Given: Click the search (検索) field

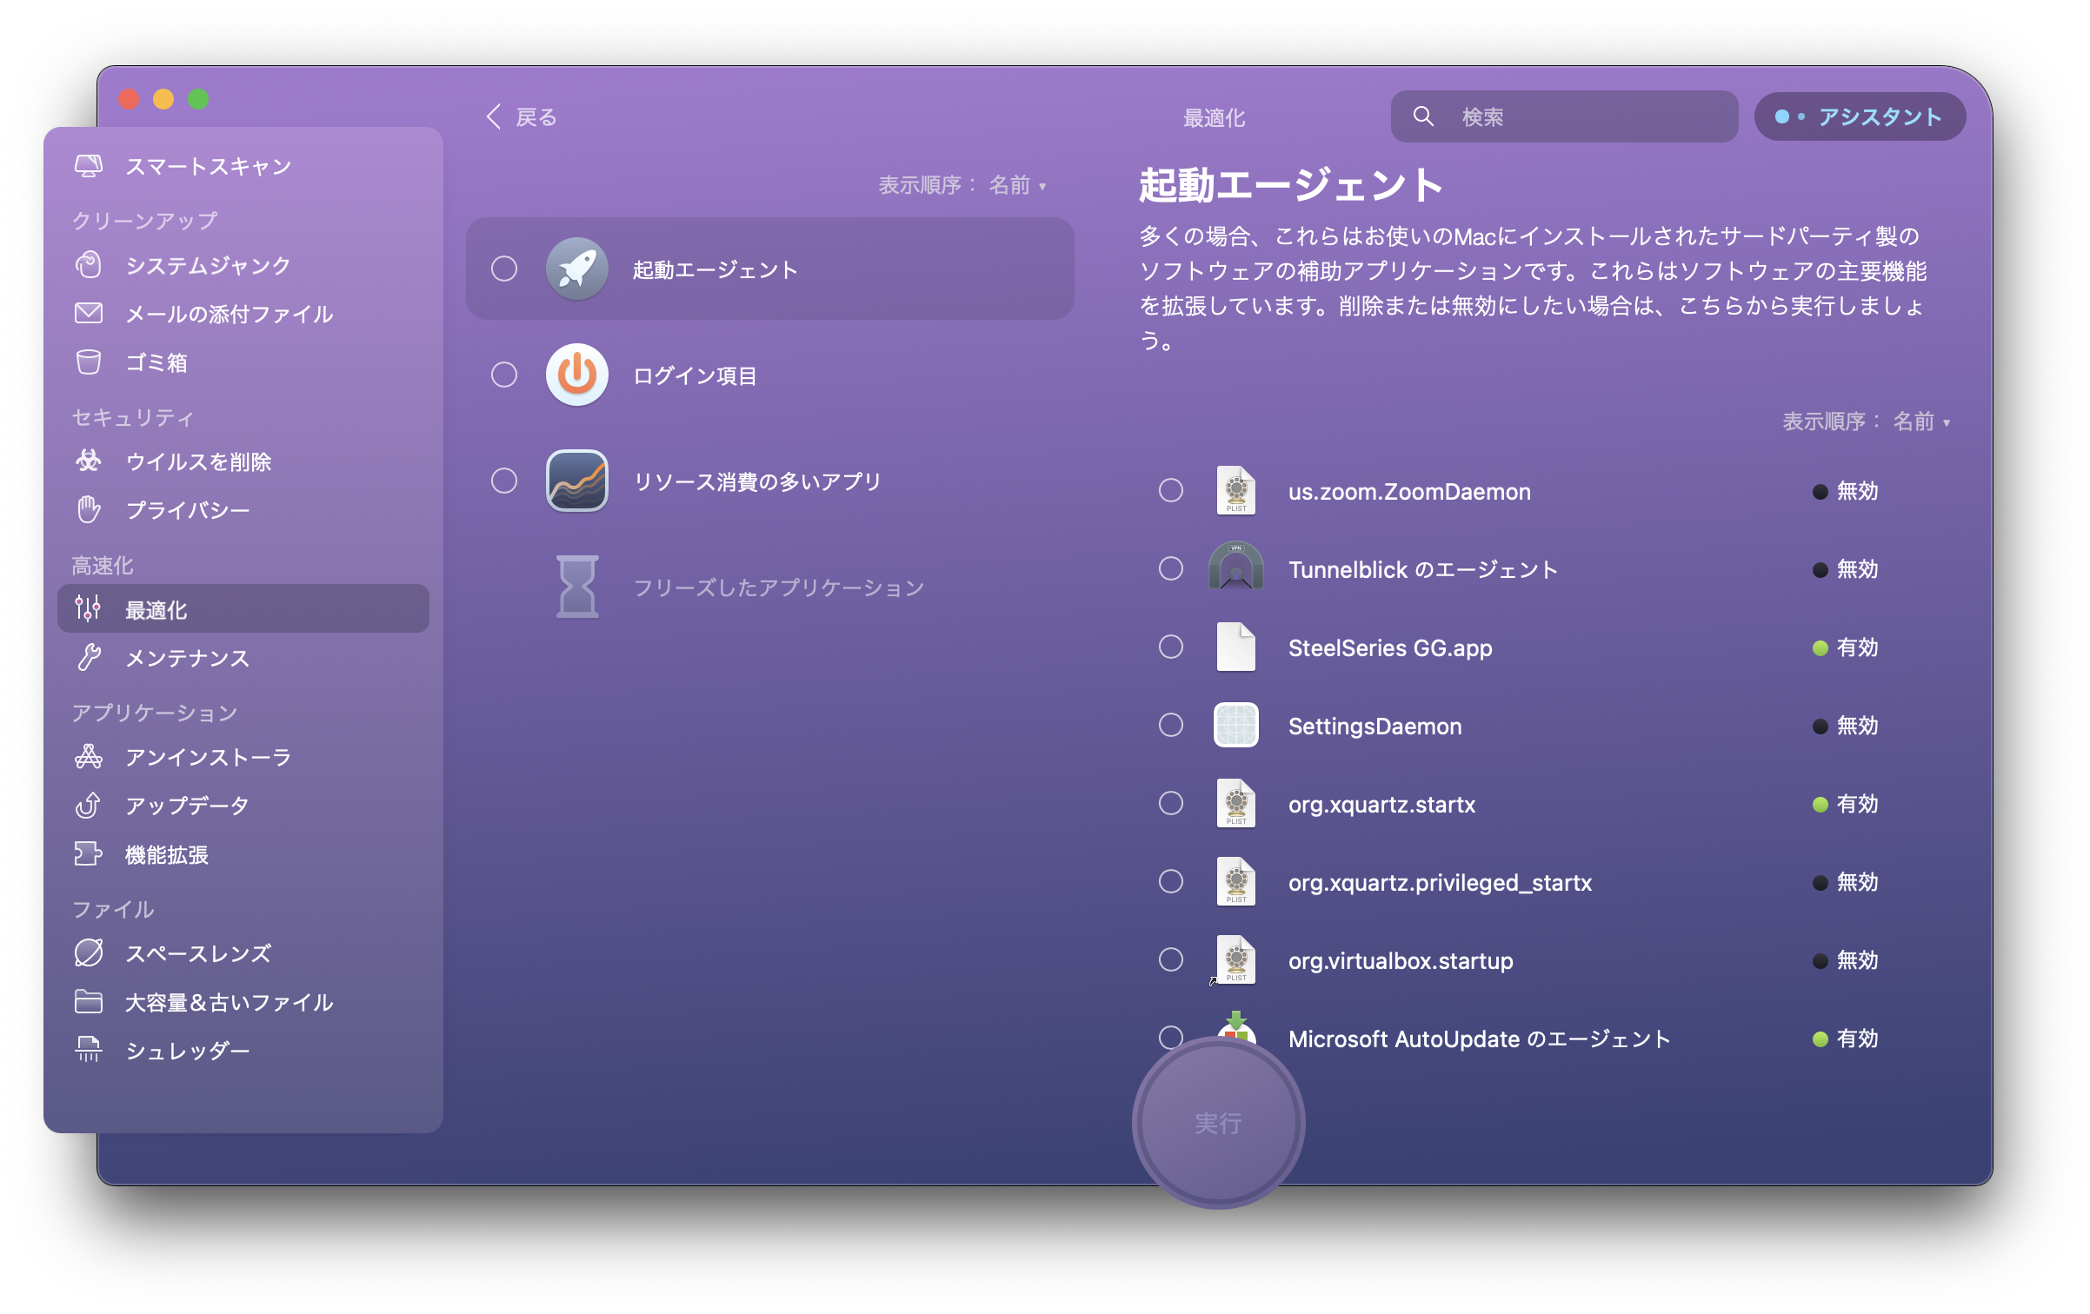Looking at the screenshot, I should point(1564,116).
